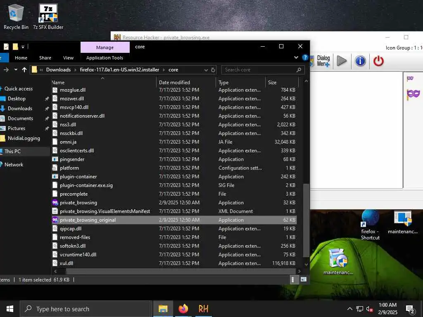Select Downloads in navigation pane
This screenshot has height=317, width=423.
(x=20, y=109)
